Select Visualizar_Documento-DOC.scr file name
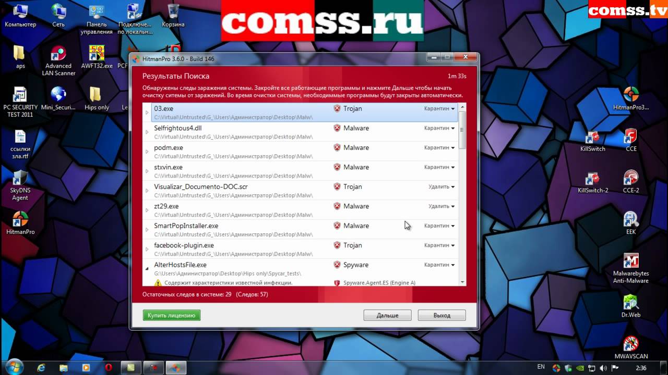The width and height of the screenshot is (668, 375). click(201, 186)
